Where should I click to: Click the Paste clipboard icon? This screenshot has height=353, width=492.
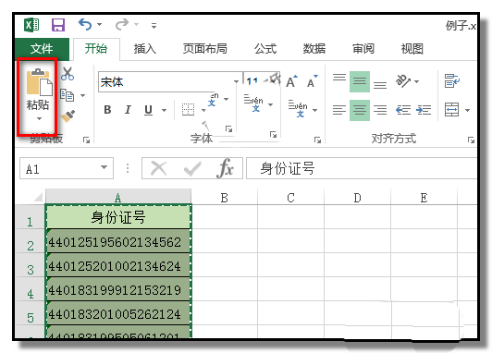[x=39, y=82]
